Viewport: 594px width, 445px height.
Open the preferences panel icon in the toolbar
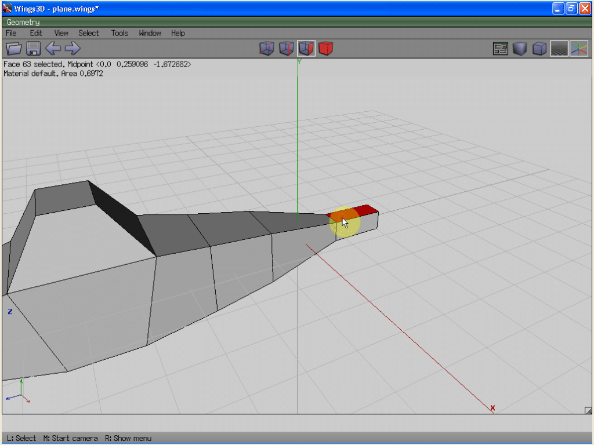click(x=501, y=49)
